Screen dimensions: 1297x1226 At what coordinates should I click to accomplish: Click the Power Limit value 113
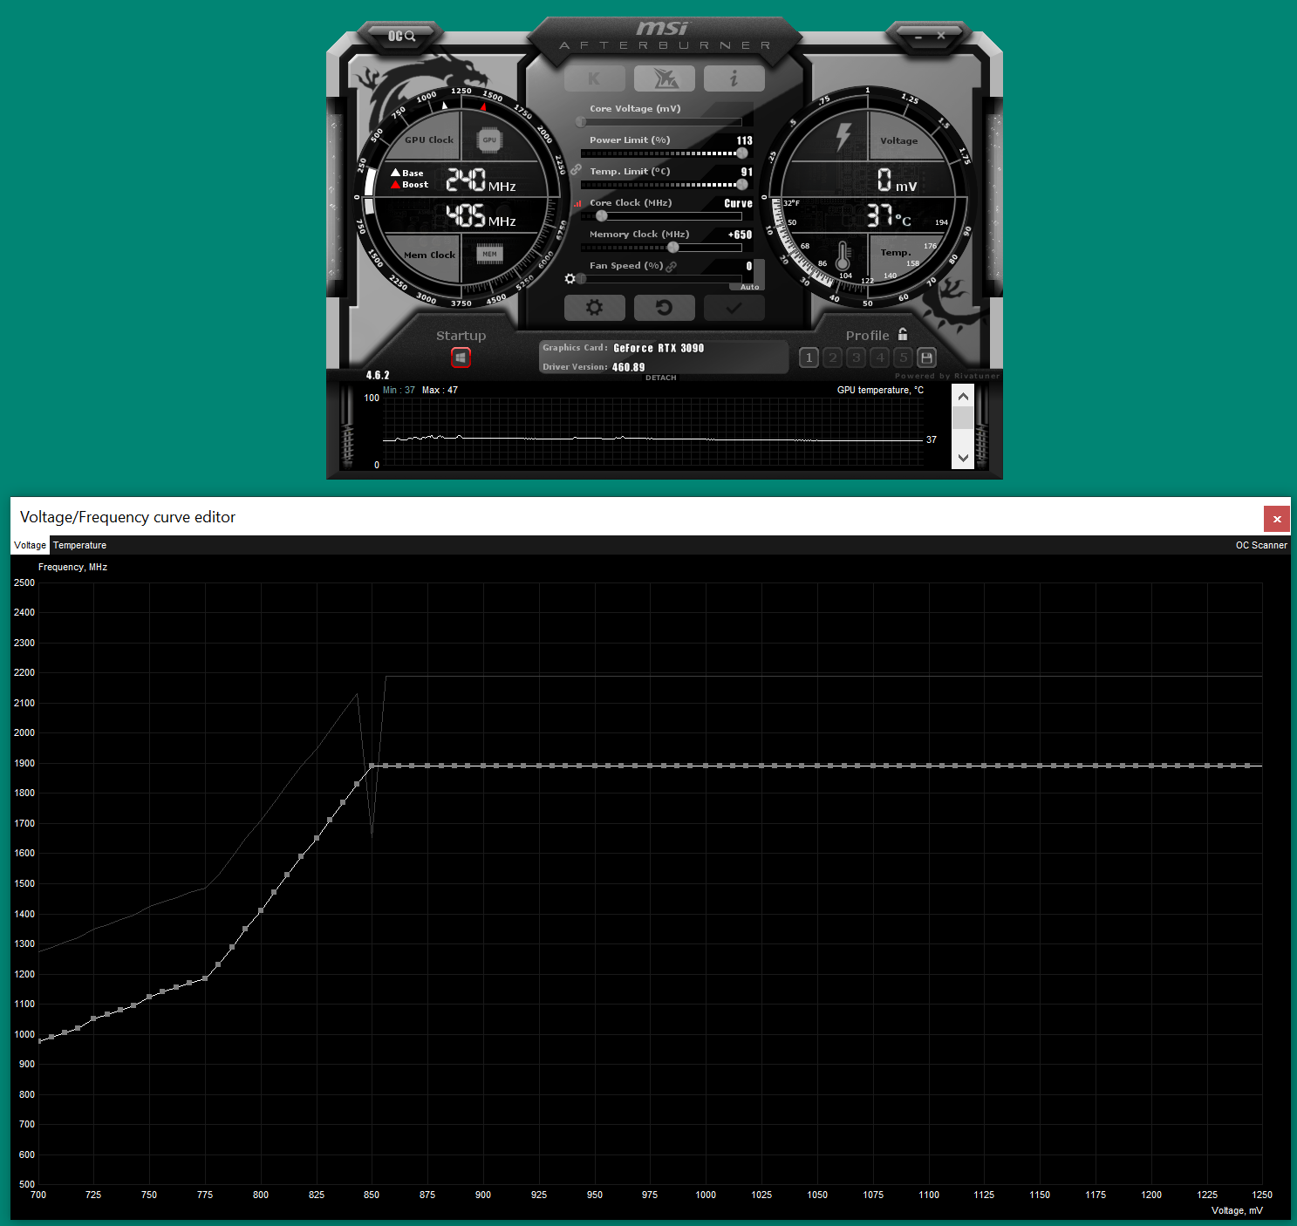point(744,140)
